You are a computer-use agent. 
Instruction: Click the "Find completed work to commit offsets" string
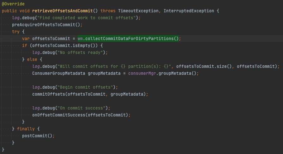click(x=87, y=18)
